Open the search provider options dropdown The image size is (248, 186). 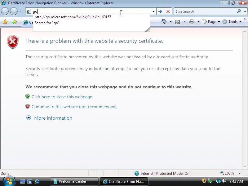click(x=245, y=11)
